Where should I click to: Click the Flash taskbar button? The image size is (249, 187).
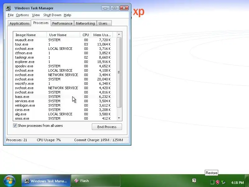[x=96, y=181]
